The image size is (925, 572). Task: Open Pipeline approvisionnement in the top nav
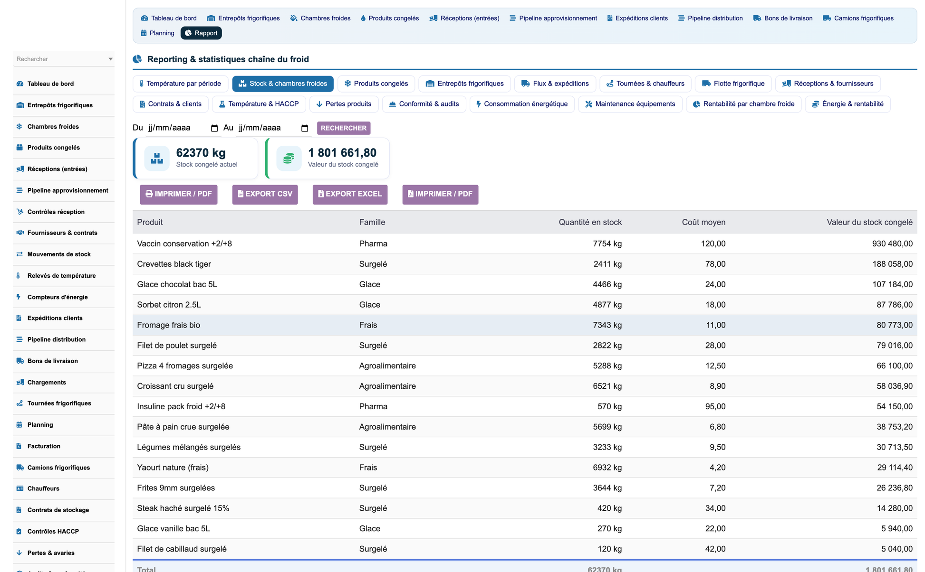(x=553, y=18)
